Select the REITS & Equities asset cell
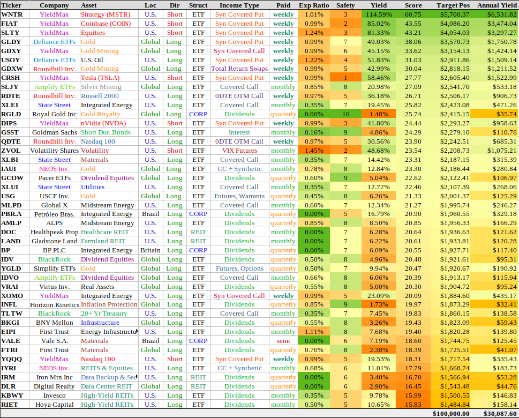Viewport: 519px width, 418px height. point(109,368)
